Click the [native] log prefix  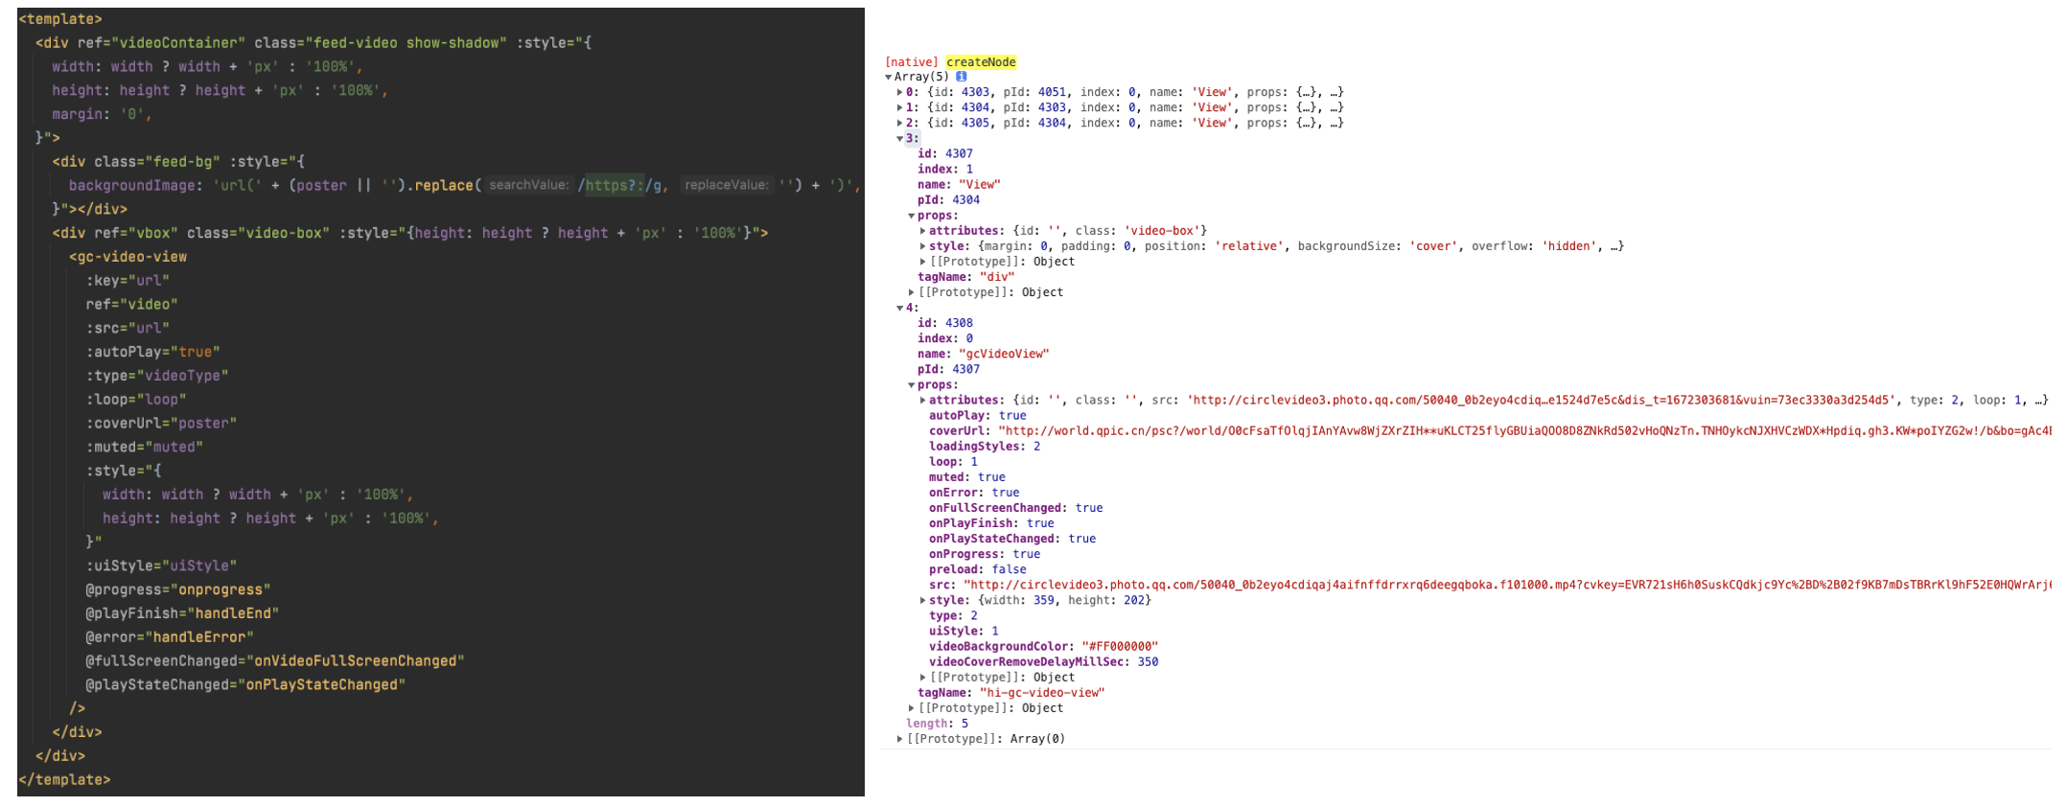click(x=911, y=62)
